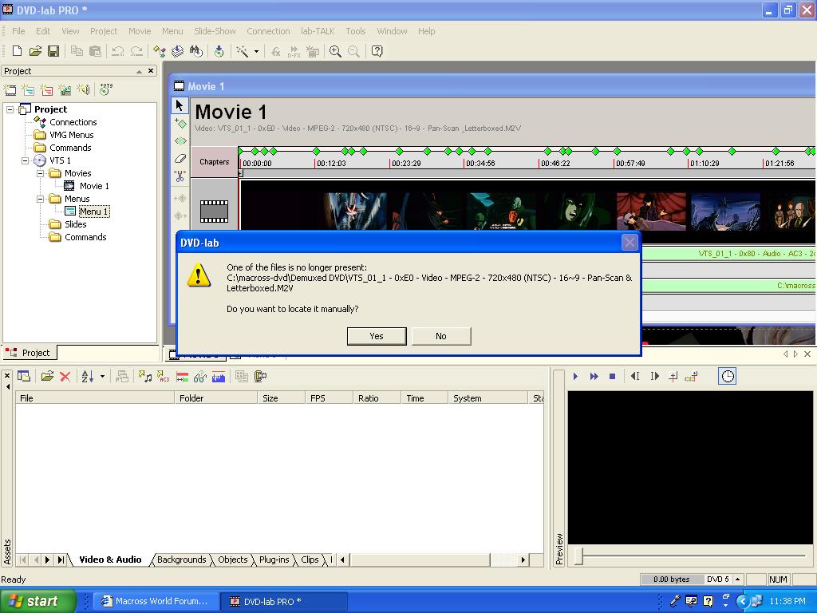Viewport: 817px width, 613px height.
Task: Open the sort options dropdown arrow
Action: [102, 377]
